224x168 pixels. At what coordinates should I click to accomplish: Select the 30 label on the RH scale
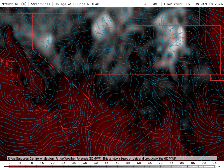pyautogui.click(x=74, y=163)
